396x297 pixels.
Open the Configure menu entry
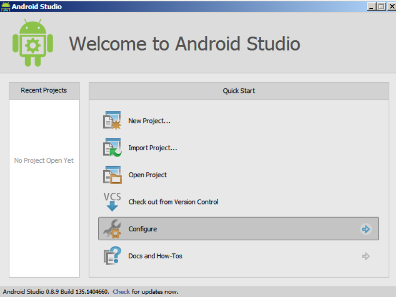point(238,229)
